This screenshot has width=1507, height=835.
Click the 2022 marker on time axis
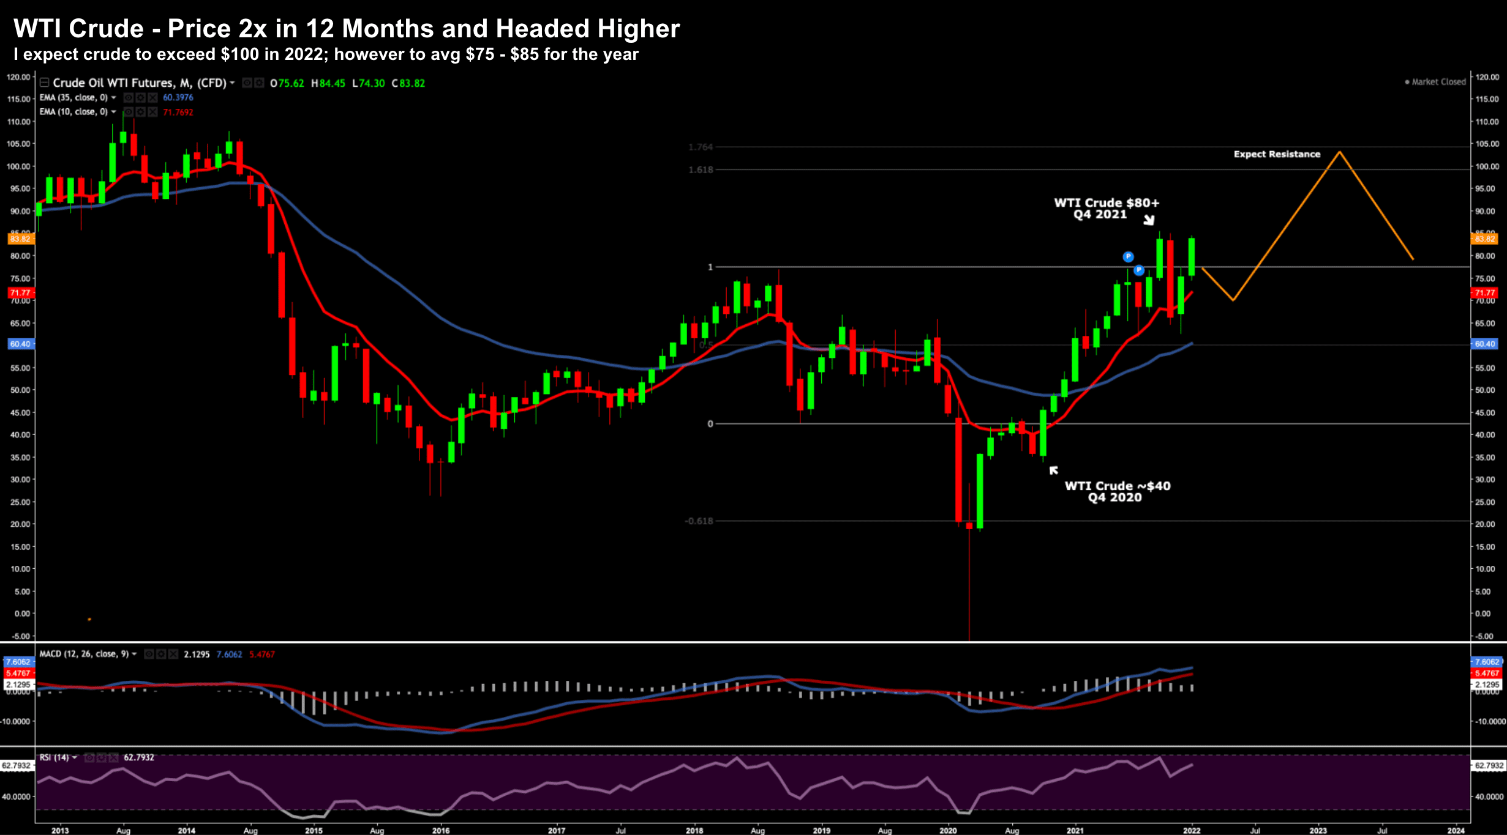pyautogui.click(x=1191, y=830)
